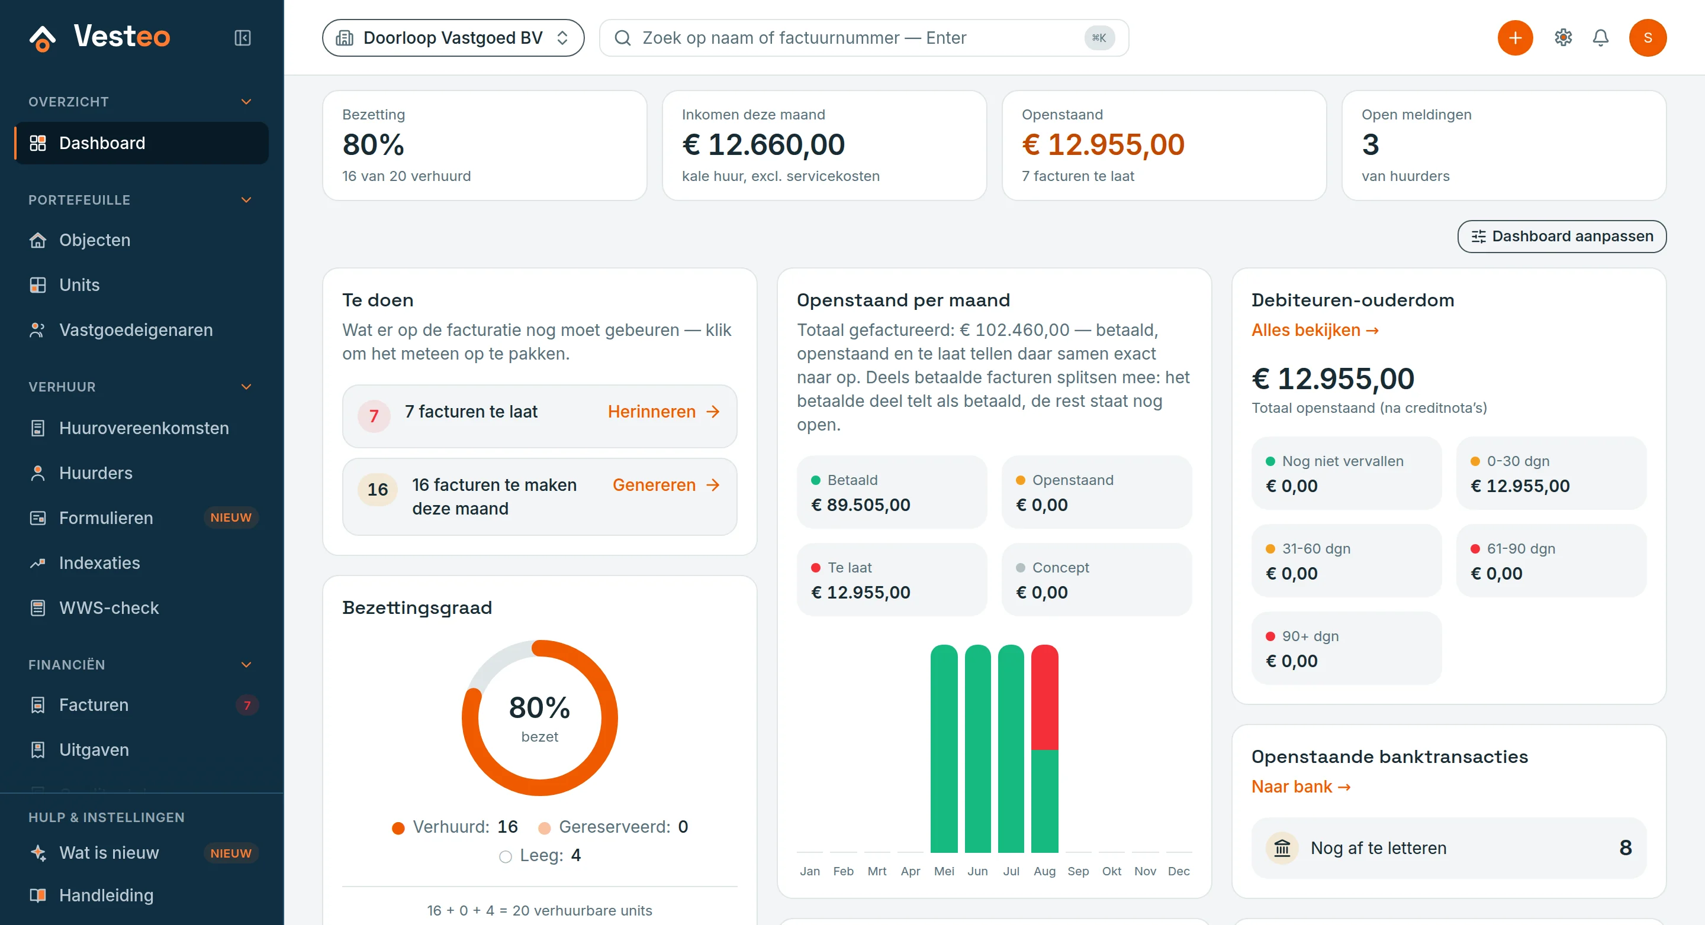This screenshot has height=925, width=1705.
Task: Click Huurders person icon
Action: click(x=38, y=473)
